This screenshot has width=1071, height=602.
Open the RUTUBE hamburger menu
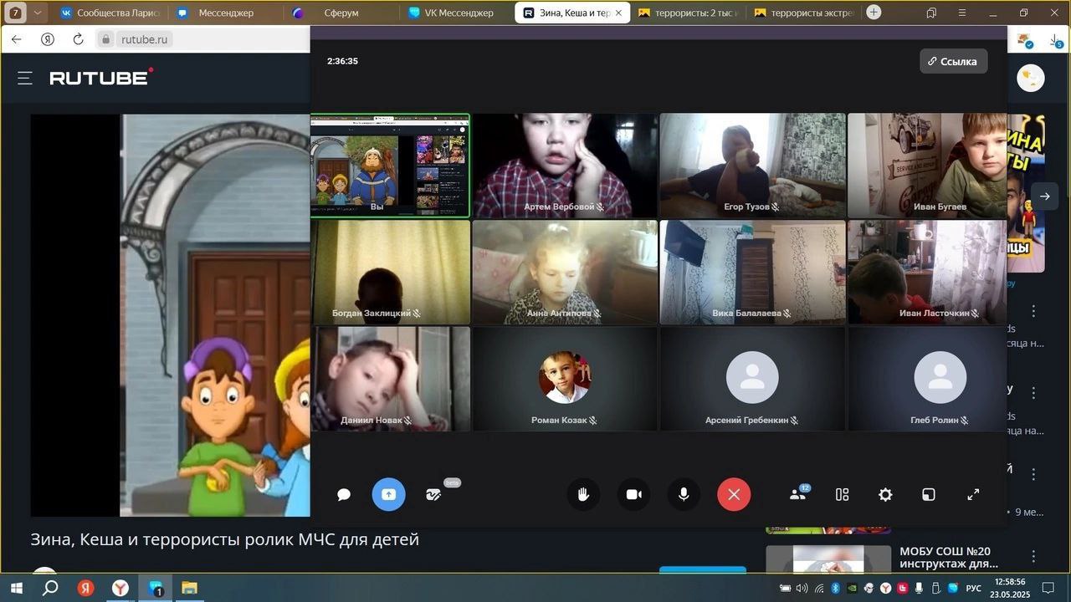[25, 78]
